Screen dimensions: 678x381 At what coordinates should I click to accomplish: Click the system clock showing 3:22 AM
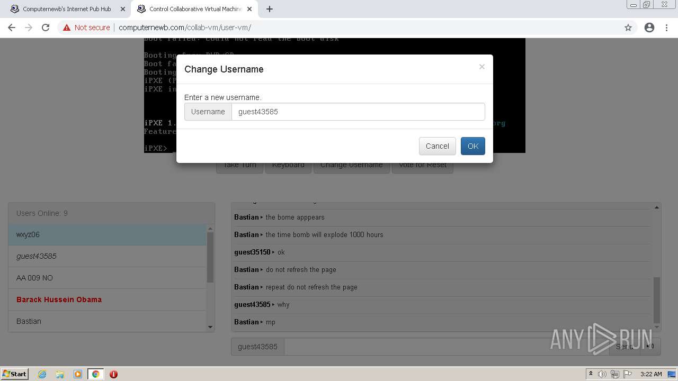pos(651,374)
